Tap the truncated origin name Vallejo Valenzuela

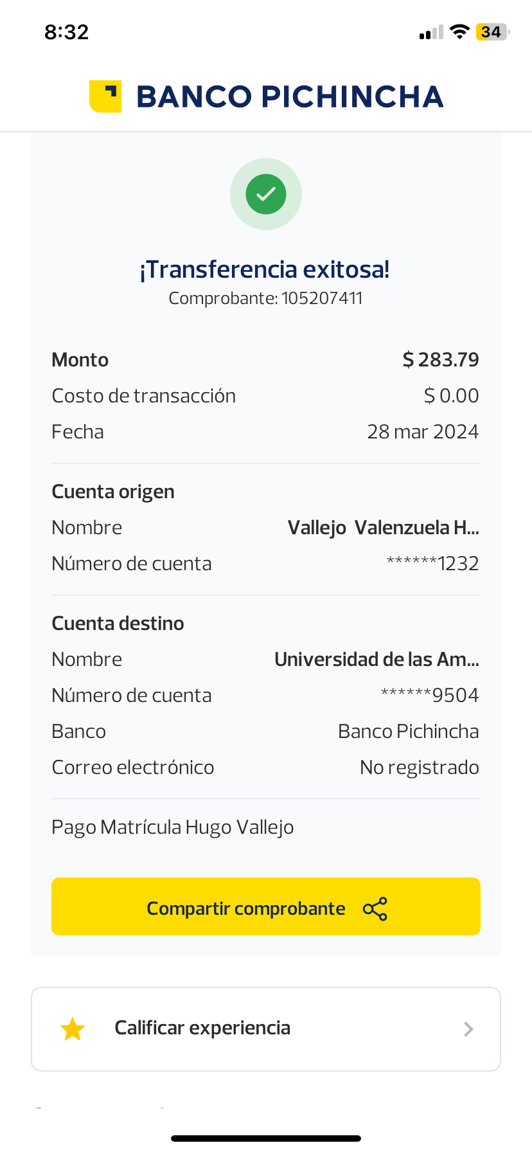pos(383,528)
